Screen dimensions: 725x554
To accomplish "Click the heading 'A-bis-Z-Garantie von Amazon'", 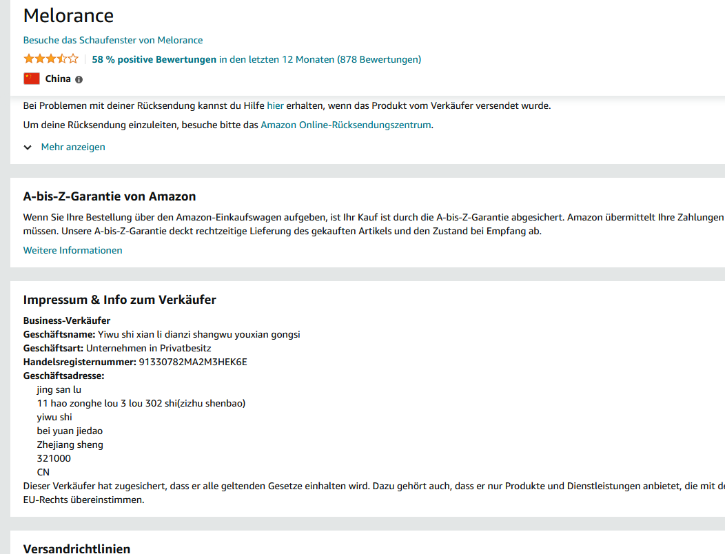I will coord(110,196).
